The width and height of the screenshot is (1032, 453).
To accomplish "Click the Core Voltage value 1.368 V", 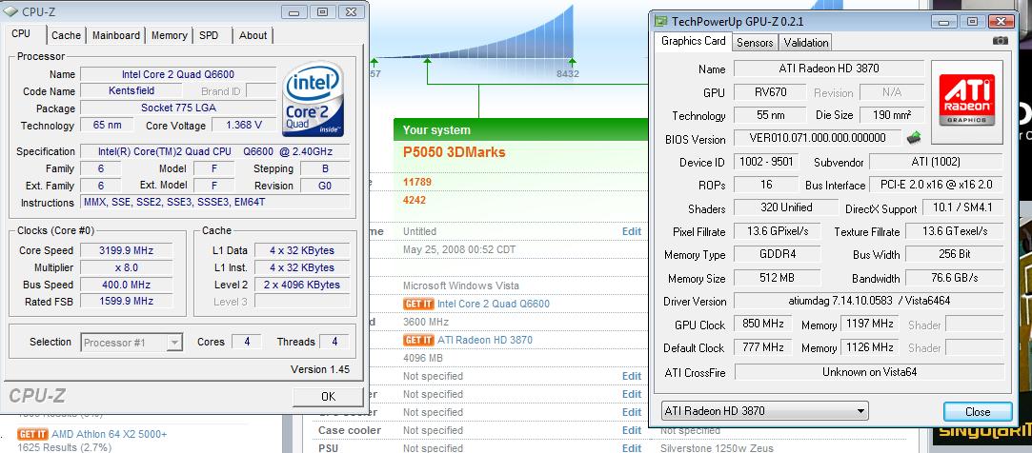I will pos(244,125).
